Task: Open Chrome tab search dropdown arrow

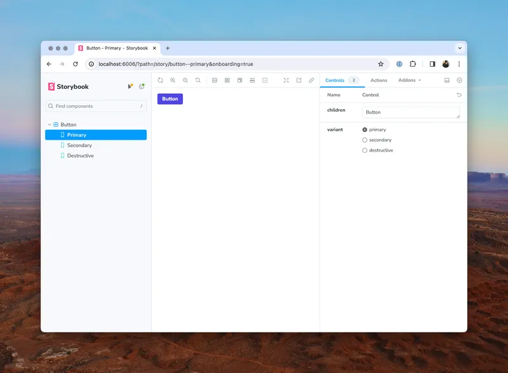Action: (x=459, y=48)
